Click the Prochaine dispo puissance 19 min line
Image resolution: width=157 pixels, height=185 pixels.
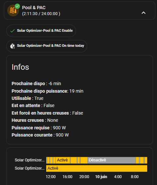coord(48,91)
